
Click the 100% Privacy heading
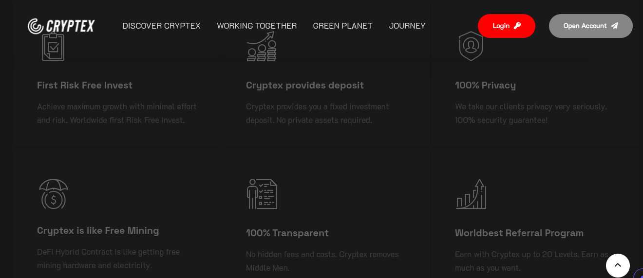tap(485, 85)
